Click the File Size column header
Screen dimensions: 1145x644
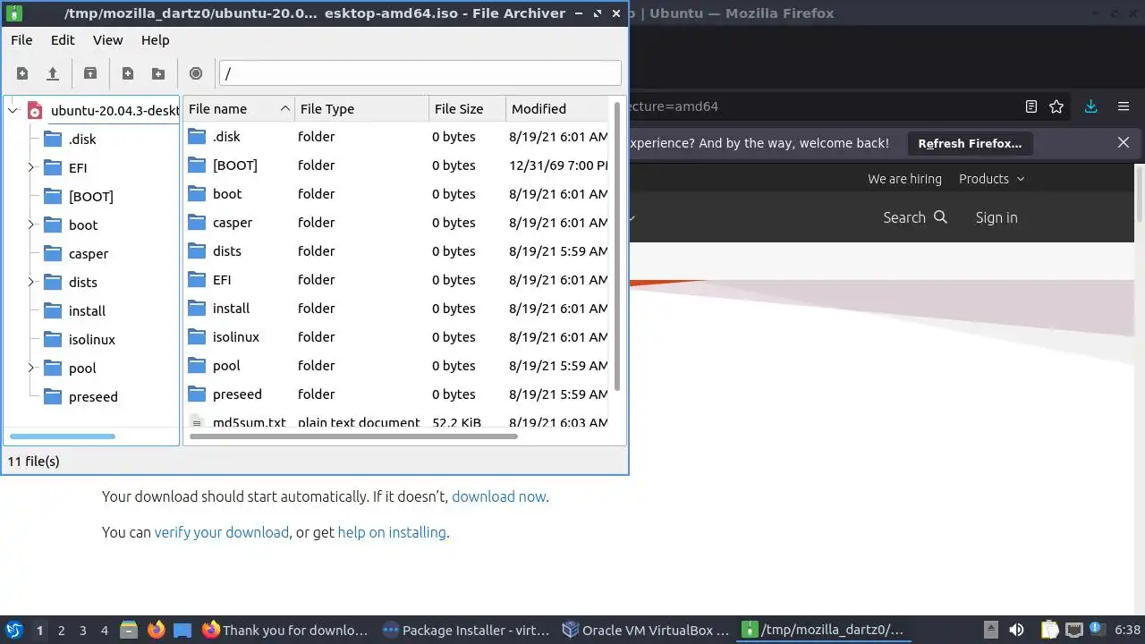(468, 108)
